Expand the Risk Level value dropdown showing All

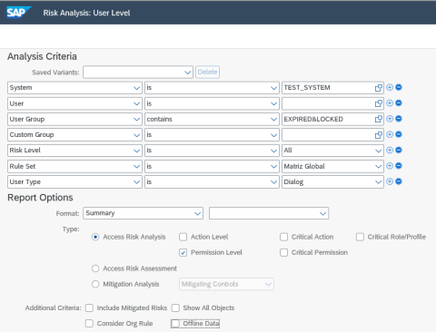(378, 151)
